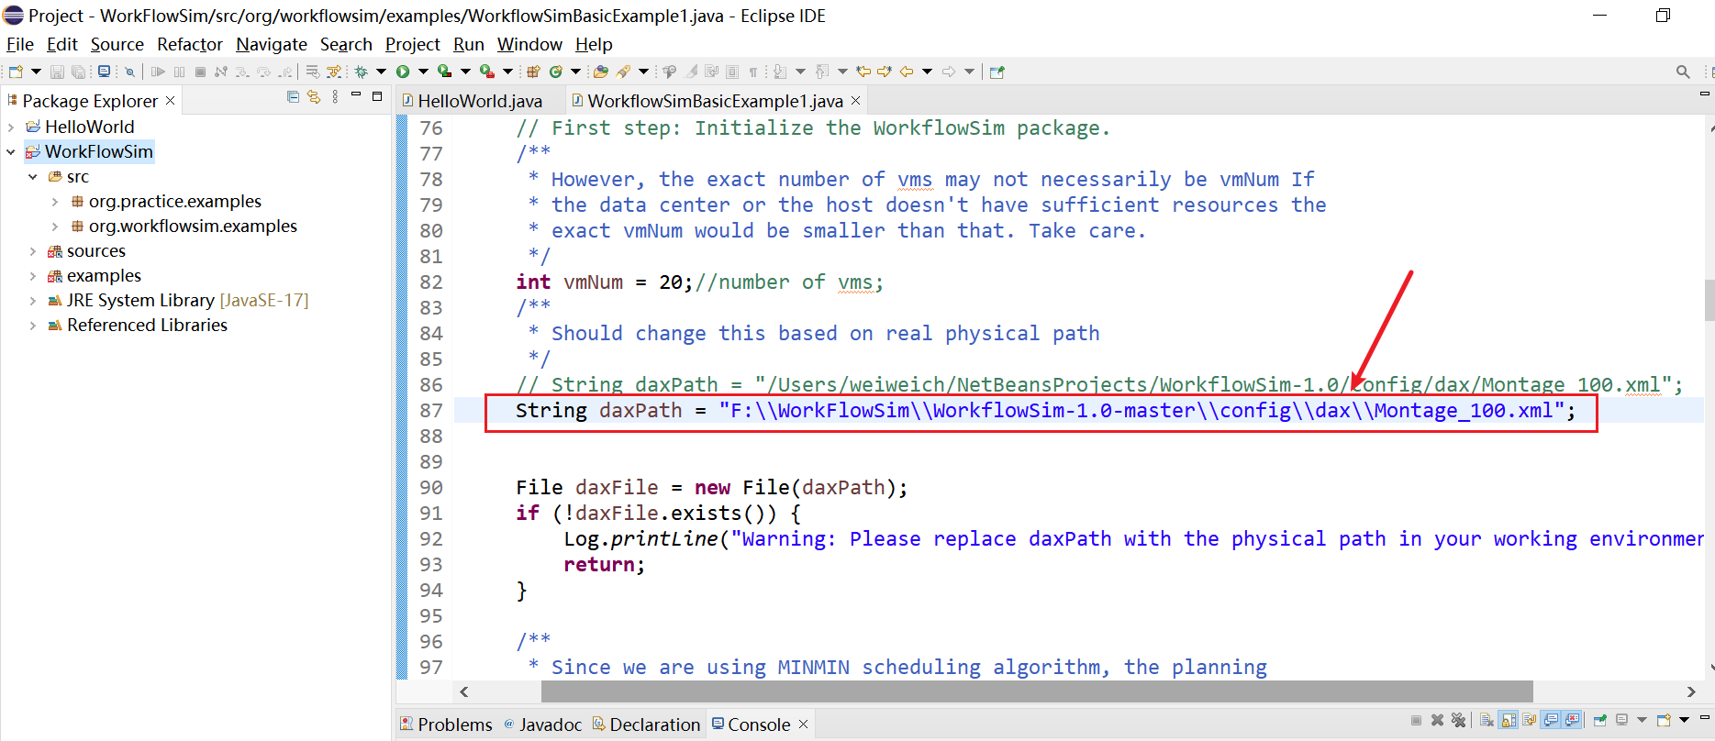Screen dimensions: 1715x741
Task: Expand the org.workflowsim.examples package
Action: pos(55,226)
